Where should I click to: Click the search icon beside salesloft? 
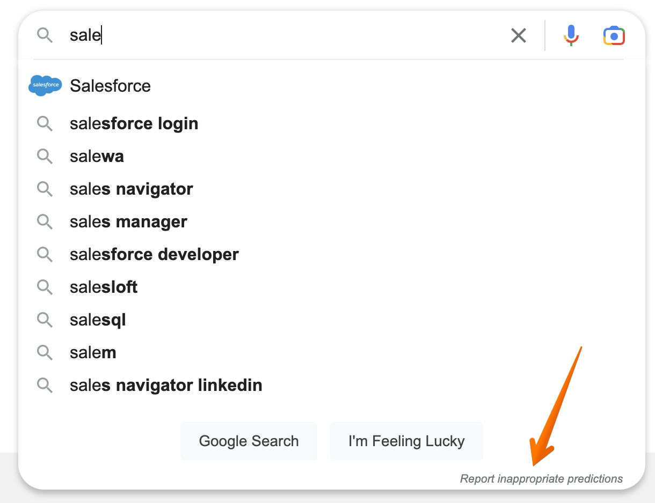click(45, 287)
